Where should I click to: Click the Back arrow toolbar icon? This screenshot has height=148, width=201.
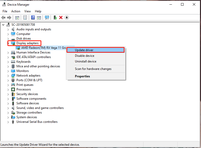point(3,17)
